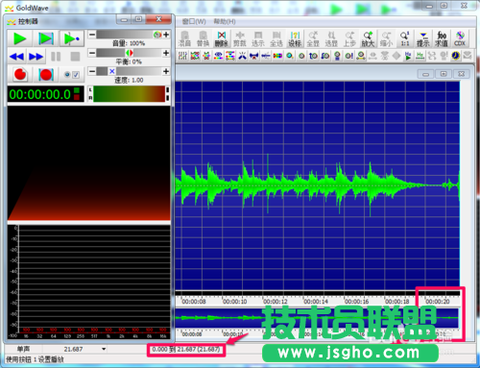480x368 pixels.
Task: Click the blue fast forward arrows button
Action: 36,57
